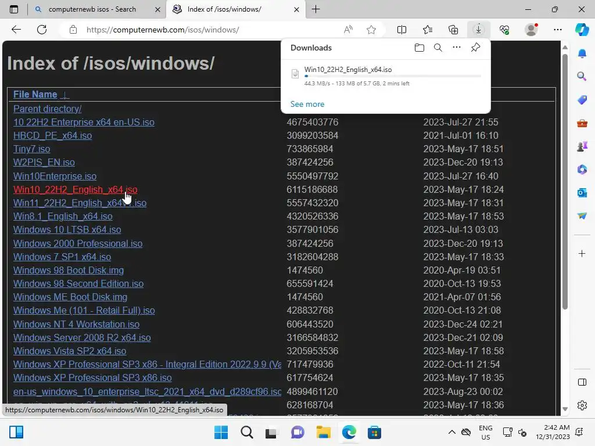Select the Index of /isos/windows/ tab
The width and height of the screenshot is (595, 446).
pos(224,9)
